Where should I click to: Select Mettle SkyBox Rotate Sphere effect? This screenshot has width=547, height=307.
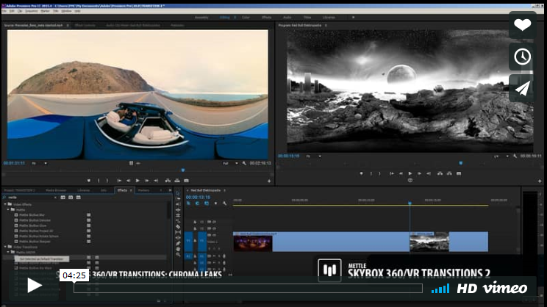[x=39, y=236]
